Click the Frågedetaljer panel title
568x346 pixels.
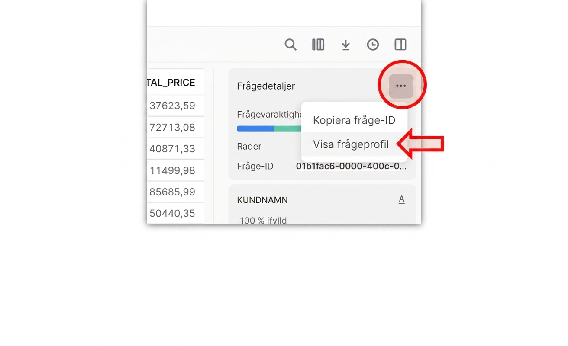coord(266,86)
